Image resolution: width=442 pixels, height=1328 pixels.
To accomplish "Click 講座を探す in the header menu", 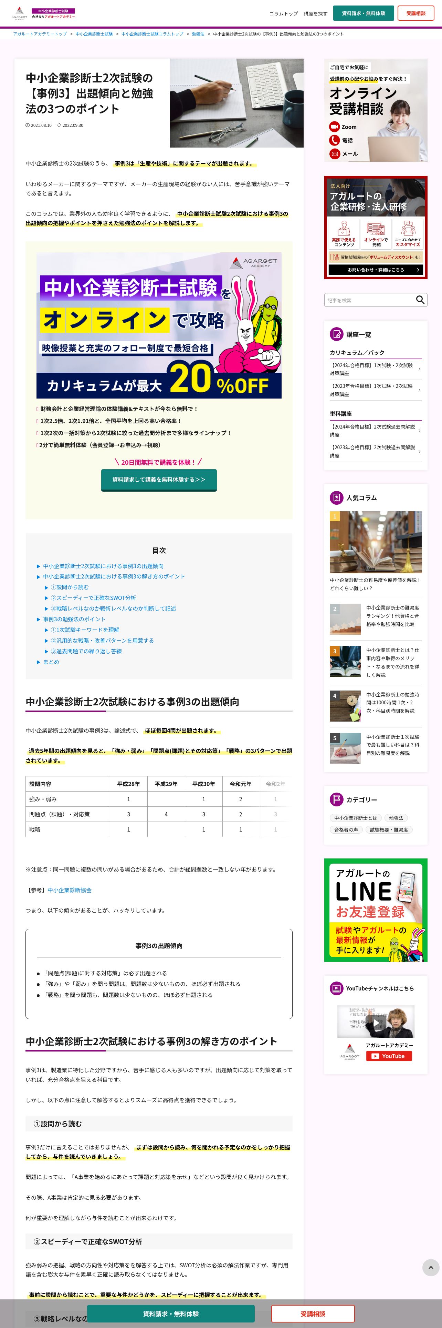I will (x=315, y=13).
